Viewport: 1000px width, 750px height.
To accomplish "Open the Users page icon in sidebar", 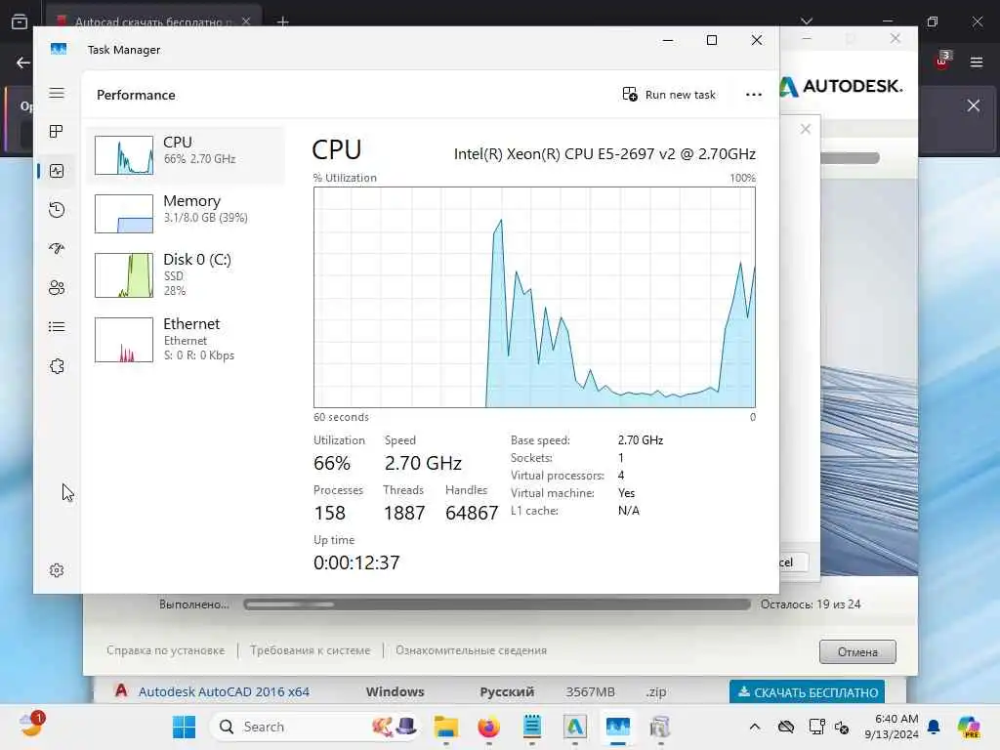I will click(x=57, y=288).
